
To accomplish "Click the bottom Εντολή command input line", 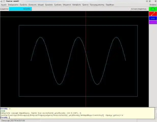I will click(77, 117).
